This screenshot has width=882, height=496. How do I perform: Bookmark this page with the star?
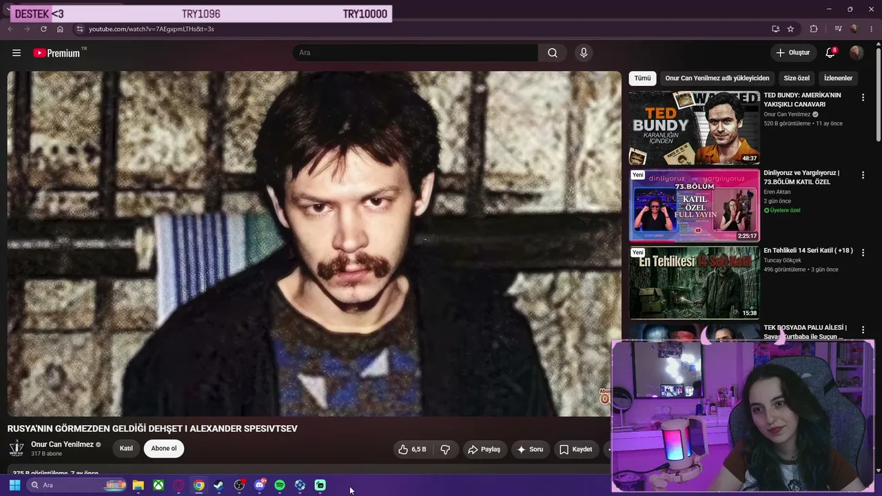pos(790,29)
